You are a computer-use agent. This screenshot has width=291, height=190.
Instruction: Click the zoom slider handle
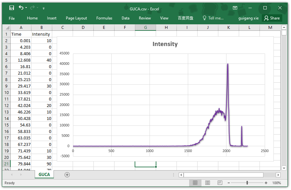[x=247, y=183]
